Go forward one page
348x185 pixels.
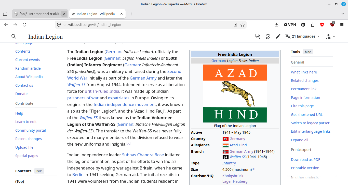click(15, 25)
